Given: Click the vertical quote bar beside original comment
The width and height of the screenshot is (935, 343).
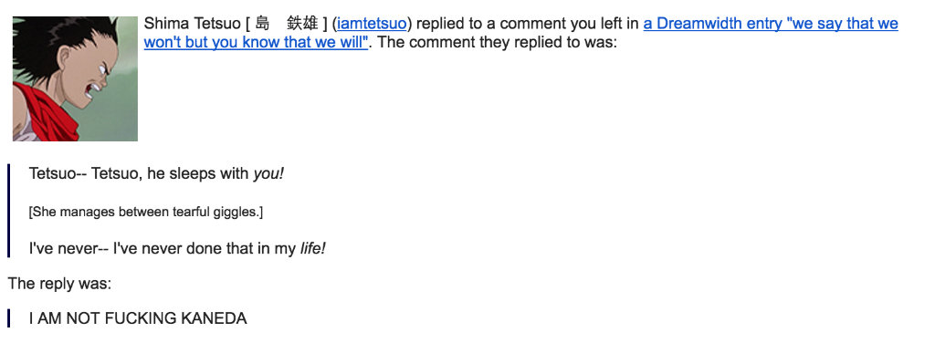Looking at the screenshot, I should coord(9,211).
